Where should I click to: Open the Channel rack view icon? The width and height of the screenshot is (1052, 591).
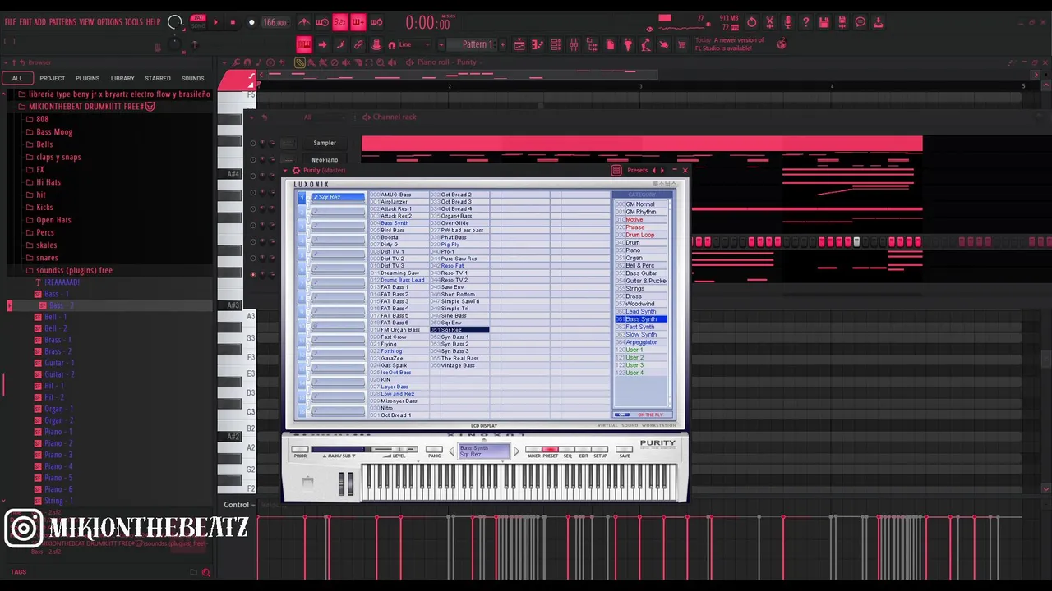(x=556, y=44)
